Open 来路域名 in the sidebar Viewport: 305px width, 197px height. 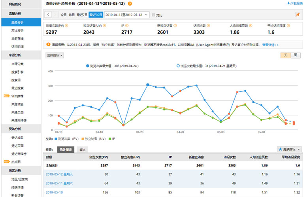[17, 104]
